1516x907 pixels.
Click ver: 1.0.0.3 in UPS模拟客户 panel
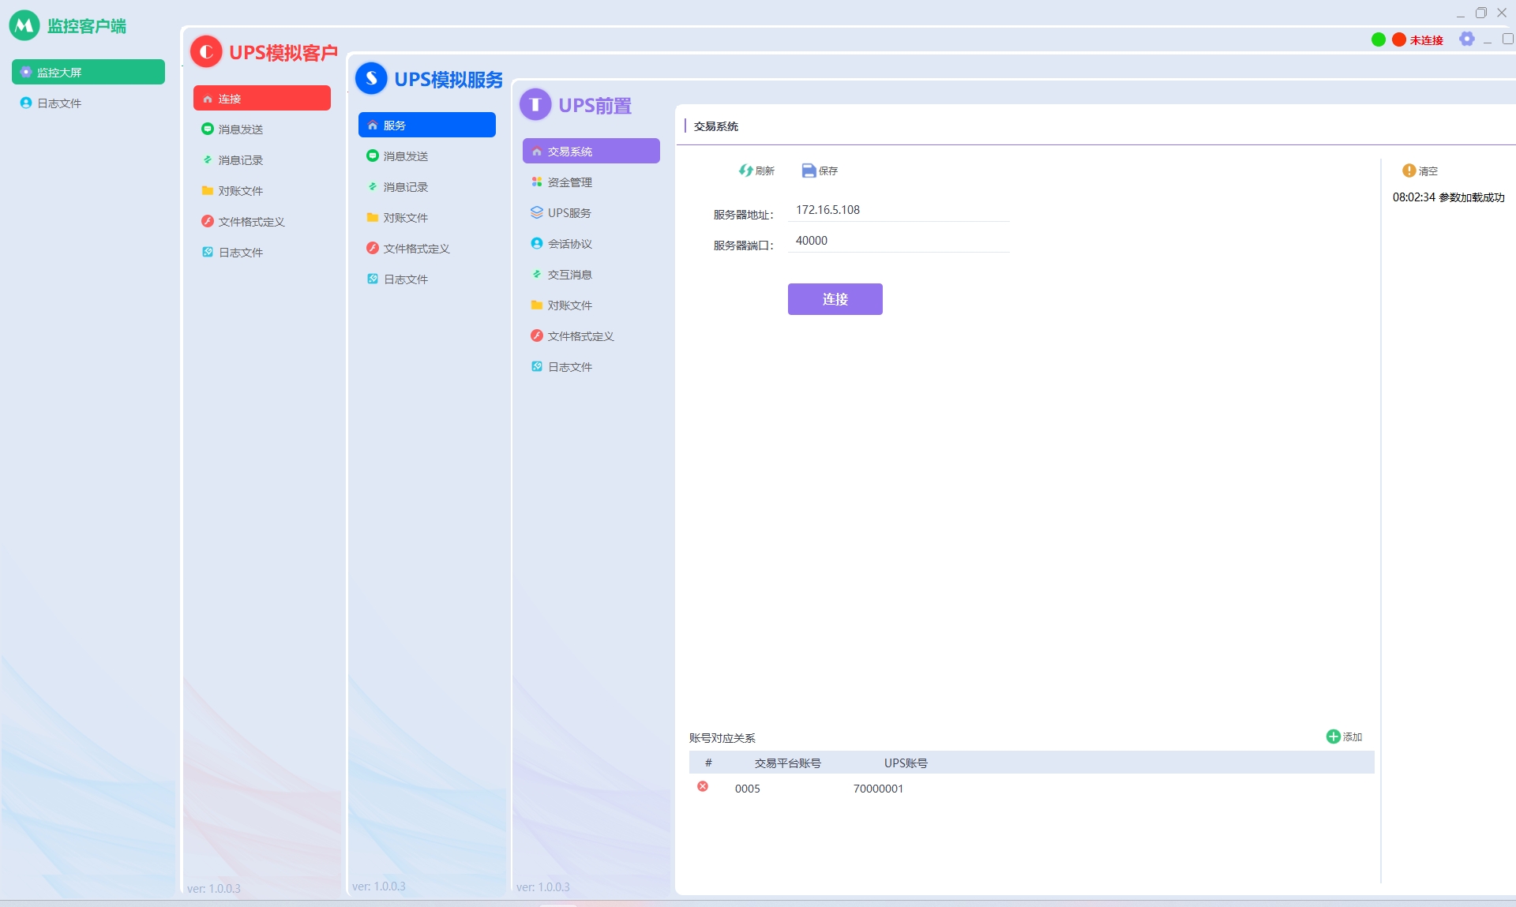tap(214, 889)
